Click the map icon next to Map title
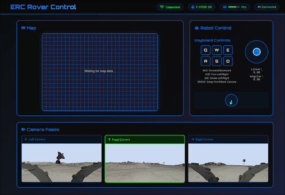 click(23, 28)
